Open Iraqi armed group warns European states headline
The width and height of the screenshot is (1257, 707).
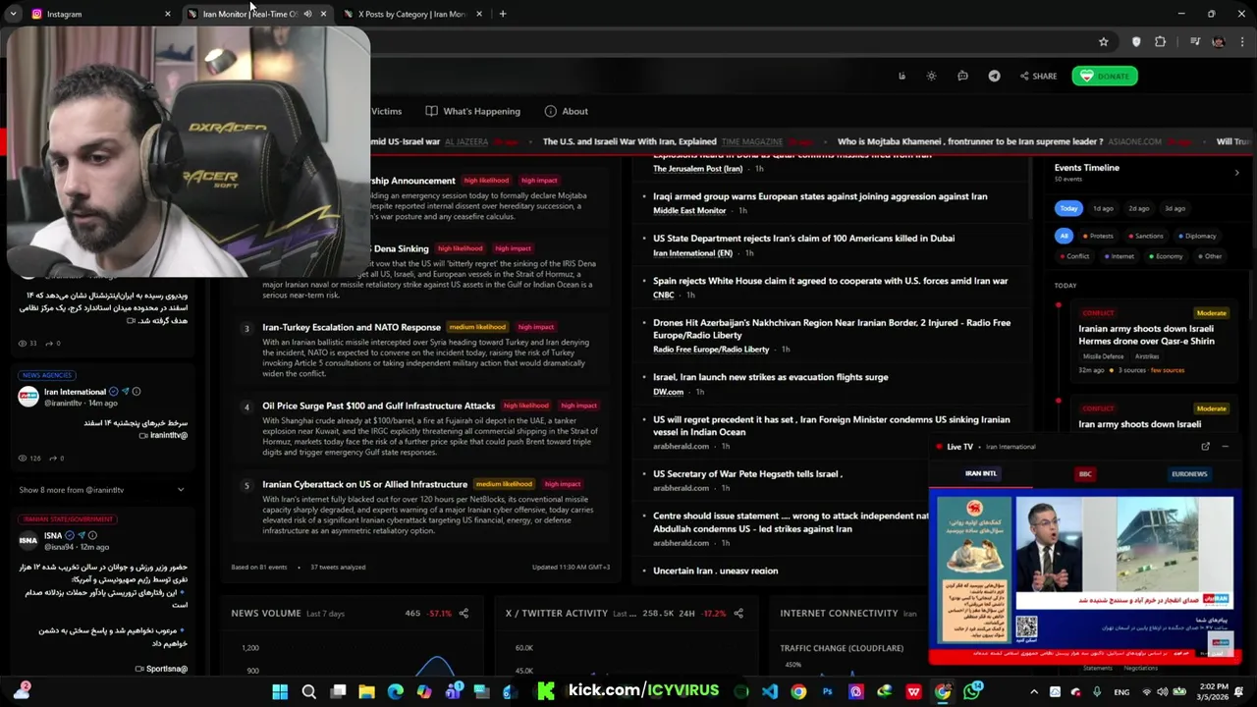coord(820,196)
